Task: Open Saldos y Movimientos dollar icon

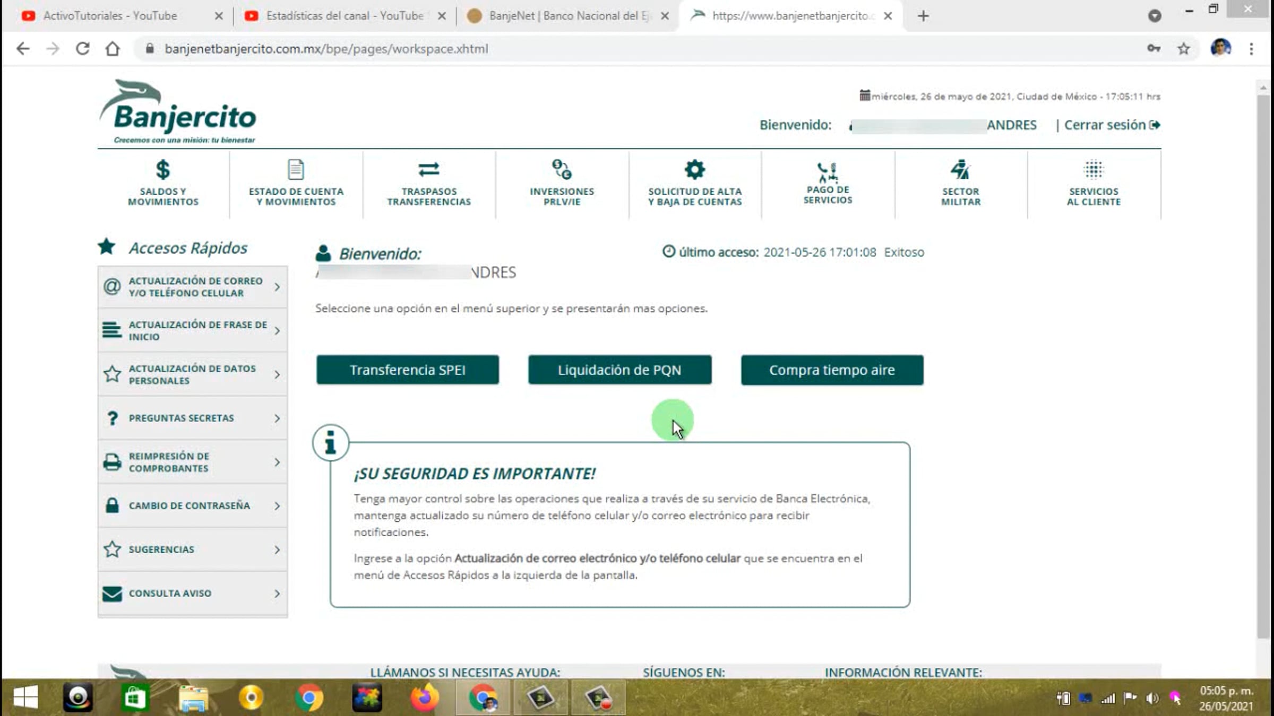Action: [x=163, y=170]
